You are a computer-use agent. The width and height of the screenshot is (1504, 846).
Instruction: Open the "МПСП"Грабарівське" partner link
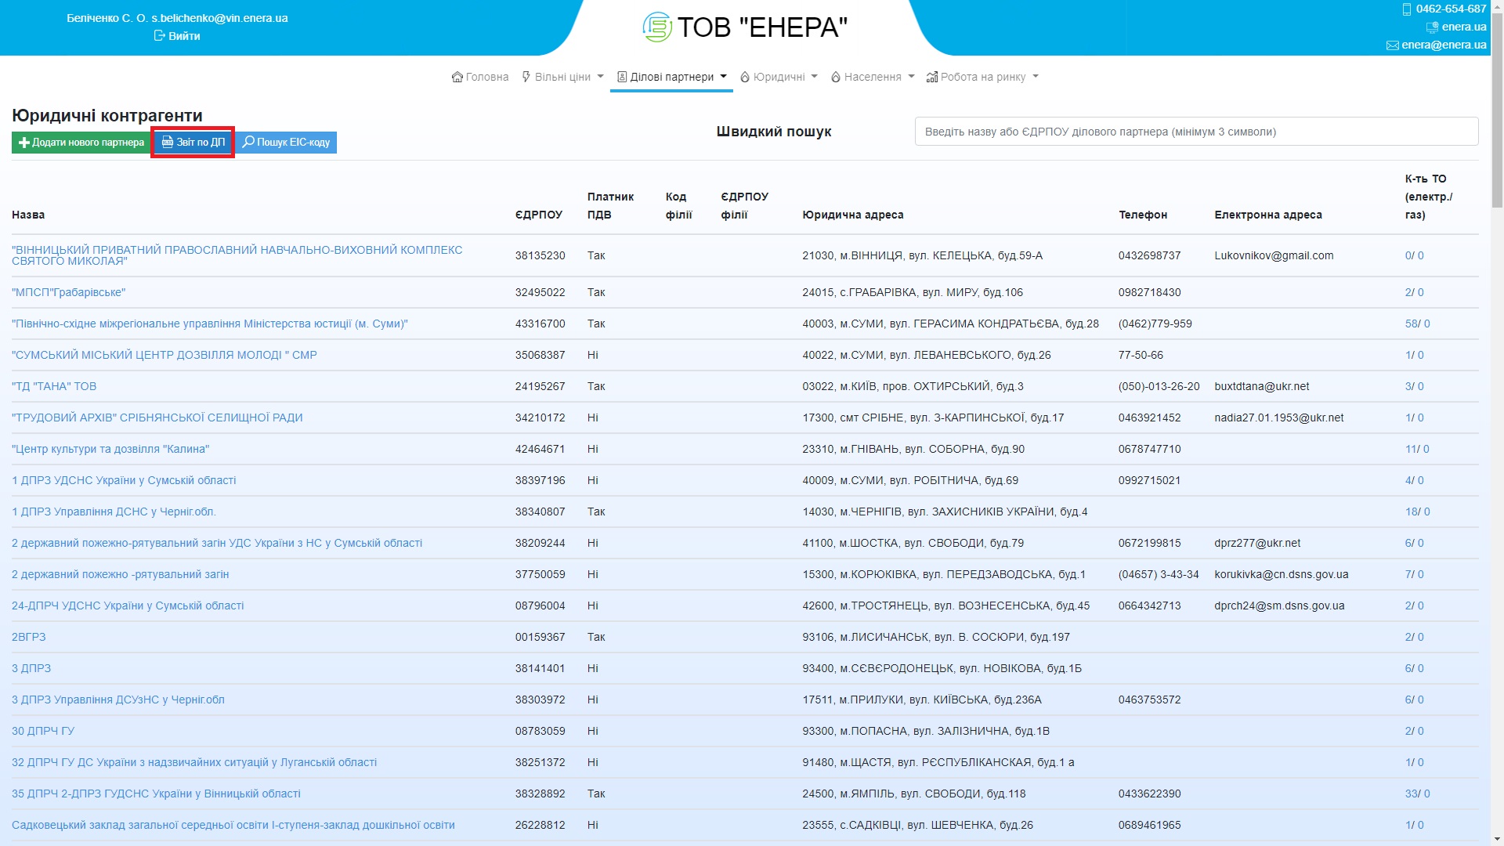[x=68, y=292]
